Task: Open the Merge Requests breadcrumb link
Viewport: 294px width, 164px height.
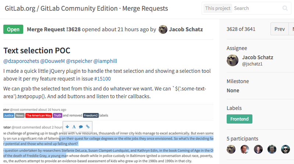Action: pyautogui.click(x=145, y=8)
